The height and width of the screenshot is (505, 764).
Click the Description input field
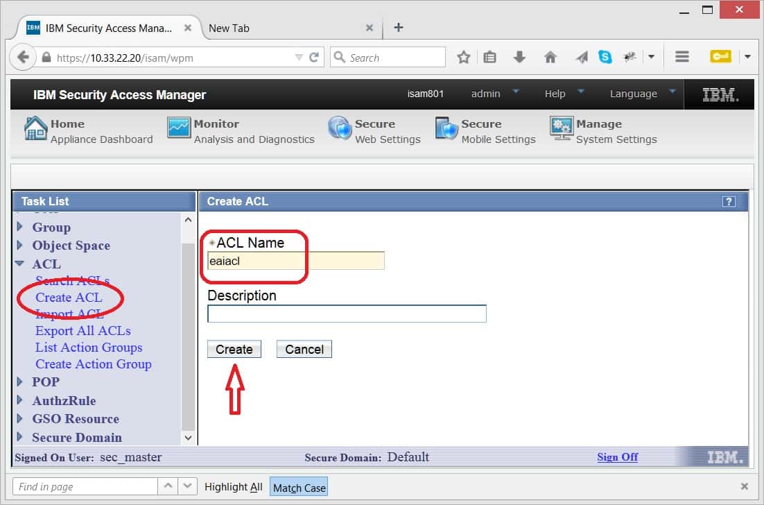tap(347, 314)
